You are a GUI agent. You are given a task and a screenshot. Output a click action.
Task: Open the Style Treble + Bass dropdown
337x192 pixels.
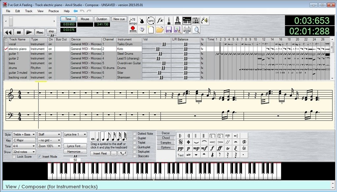pos(24,134)
